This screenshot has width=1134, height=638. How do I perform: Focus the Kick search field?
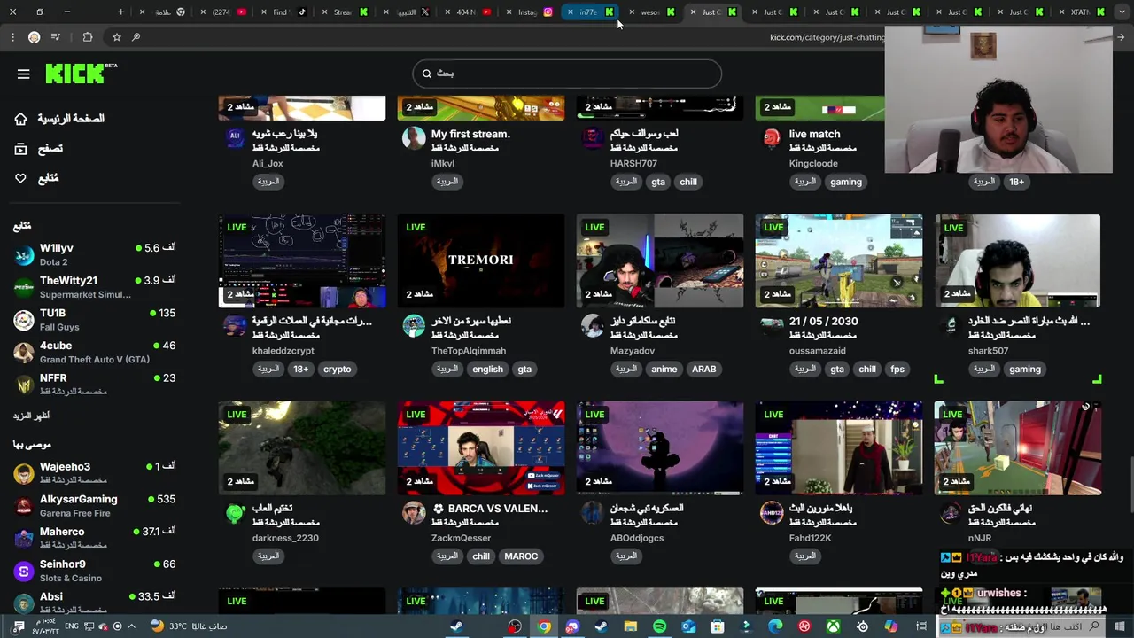pos(567,74)
